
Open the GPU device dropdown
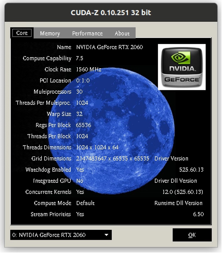pos(61,235)
